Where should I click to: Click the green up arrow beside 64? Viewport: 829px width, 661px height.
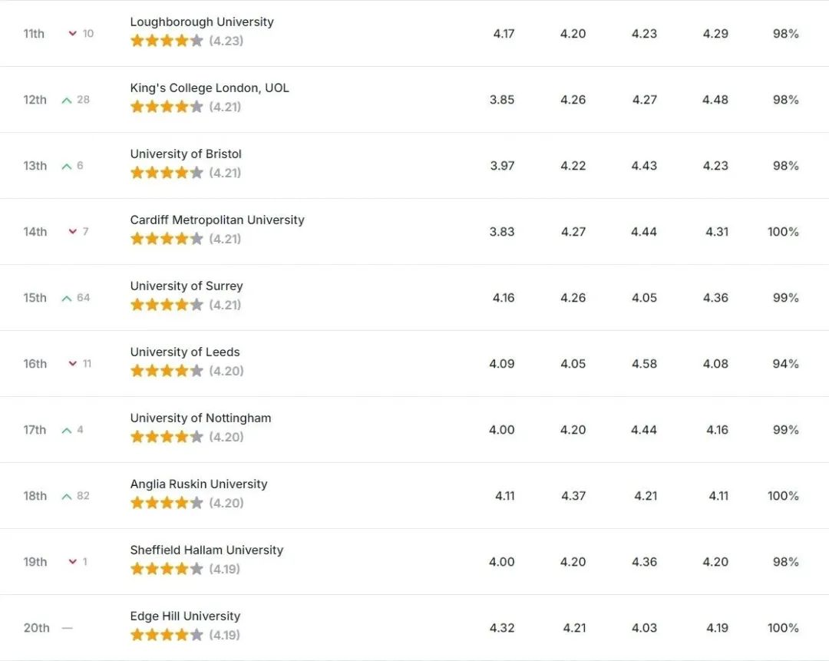click(67, 298)
